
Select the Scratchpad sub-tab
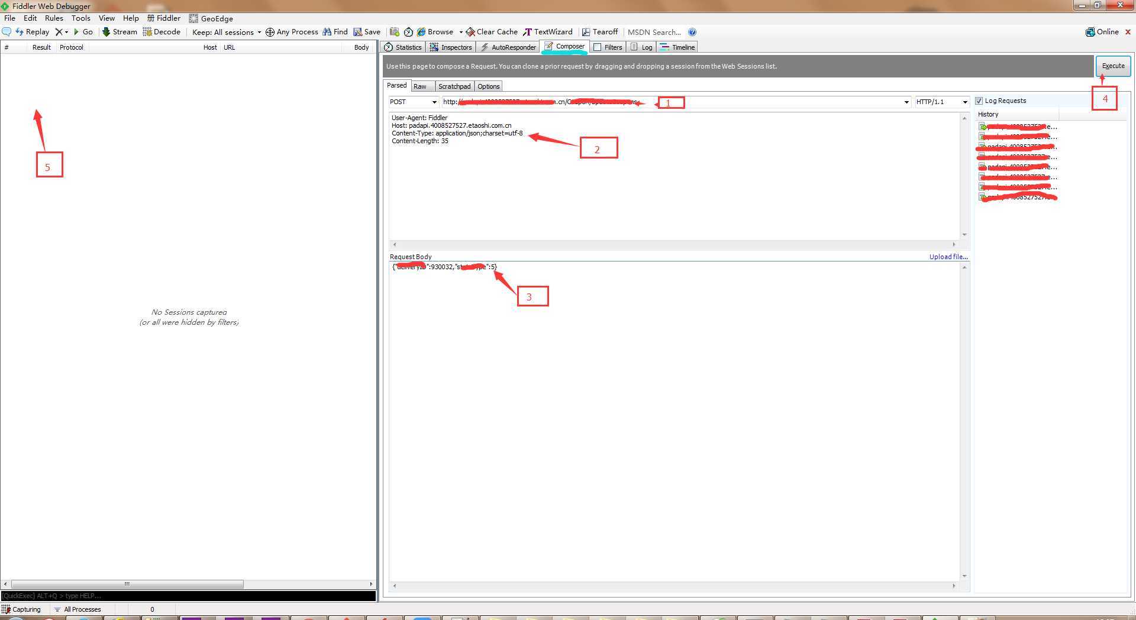[454, 86]
